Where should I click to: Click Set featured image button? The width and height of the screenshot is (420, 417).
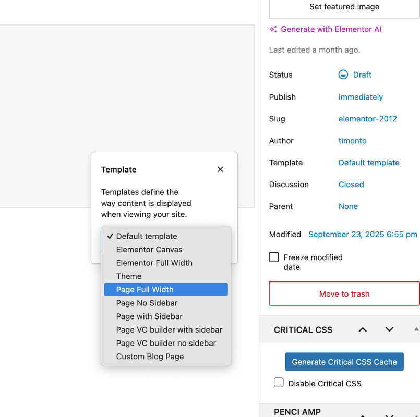pos(344,7)
